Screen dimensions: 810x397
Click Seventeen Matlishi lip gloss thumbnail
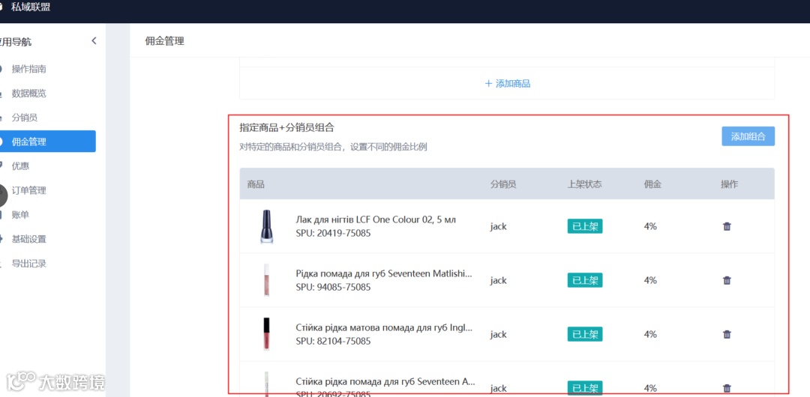point(266,280)
